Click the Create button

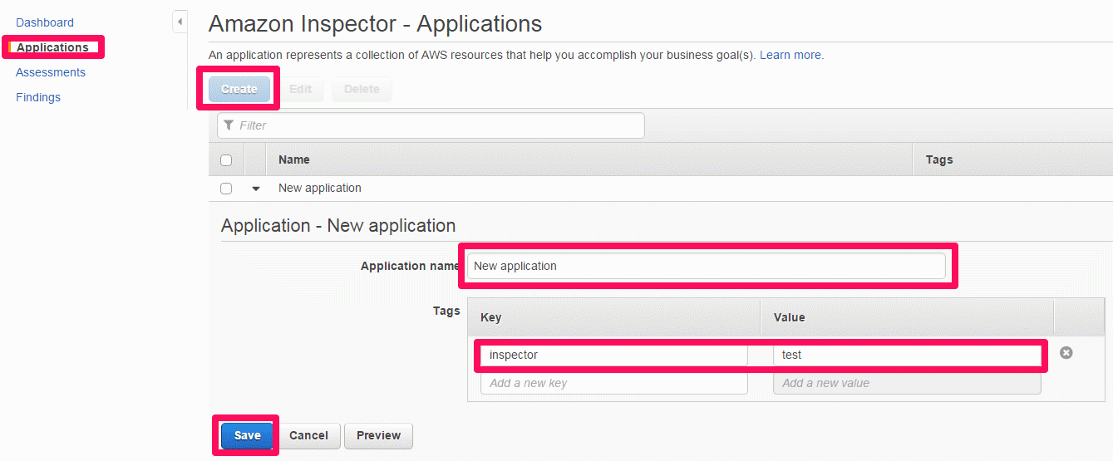coord(239,89)
